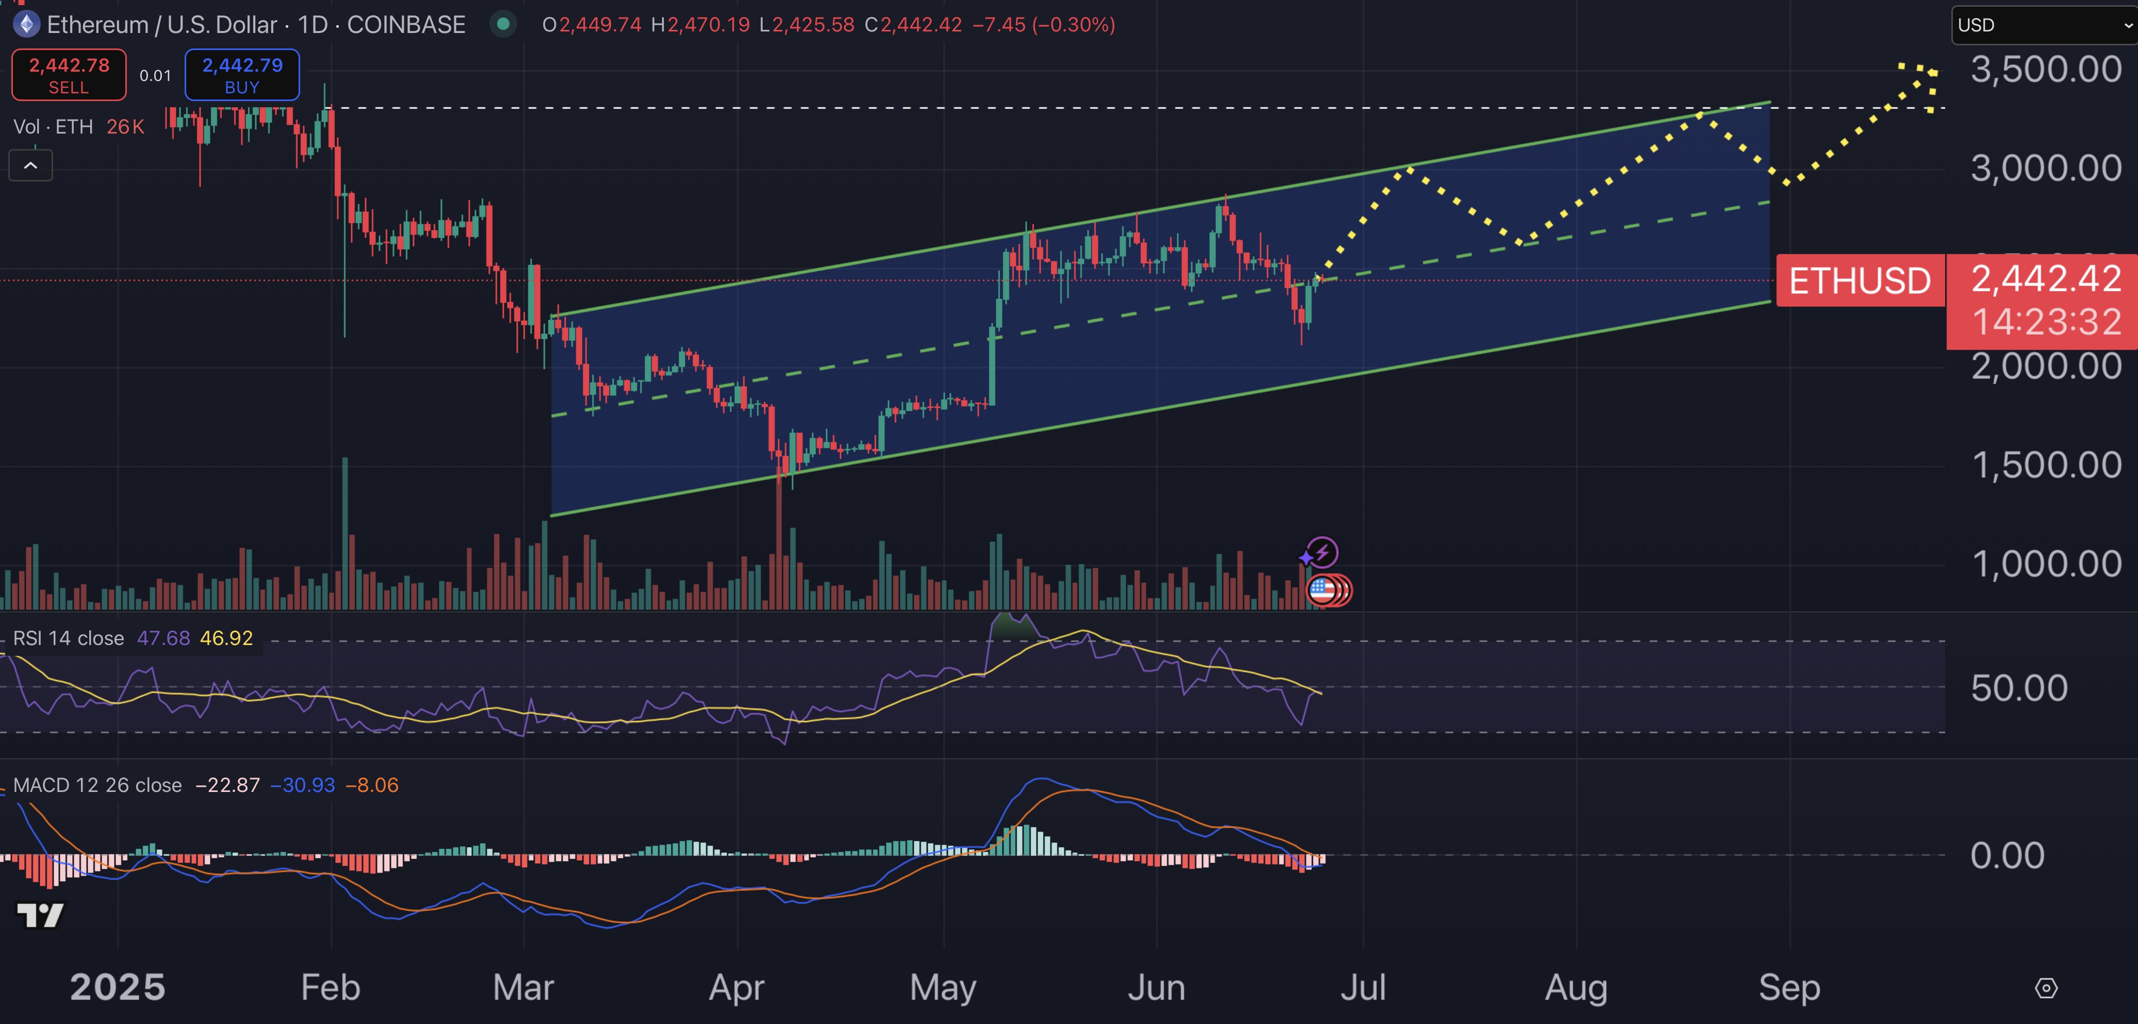Click the Mar label on the time axis
2138x1024 pixels.
pyautogui.click(x=523, y=987)
